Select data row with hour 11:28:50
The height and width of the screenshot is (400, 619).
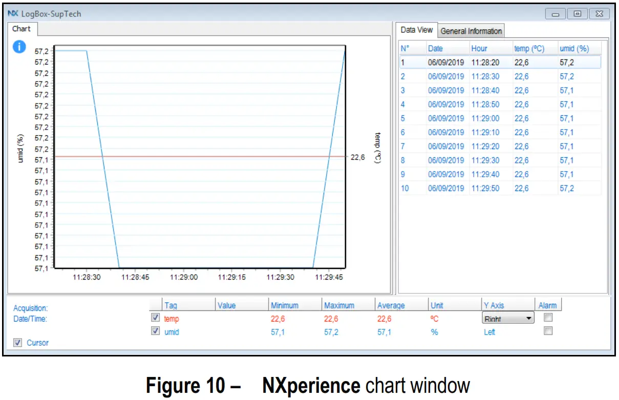click(x=500, y=104)
